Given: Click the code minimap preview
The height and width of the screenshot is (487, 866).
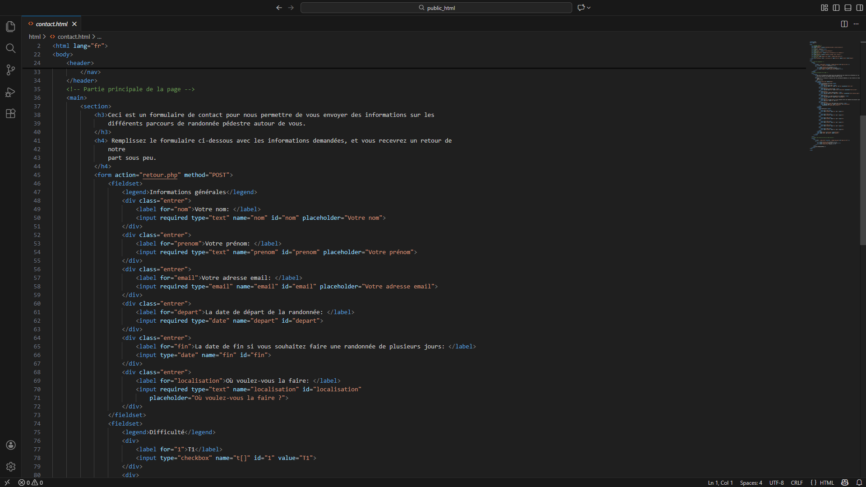Looking at the screenshot, I should (x=834, y=96).
